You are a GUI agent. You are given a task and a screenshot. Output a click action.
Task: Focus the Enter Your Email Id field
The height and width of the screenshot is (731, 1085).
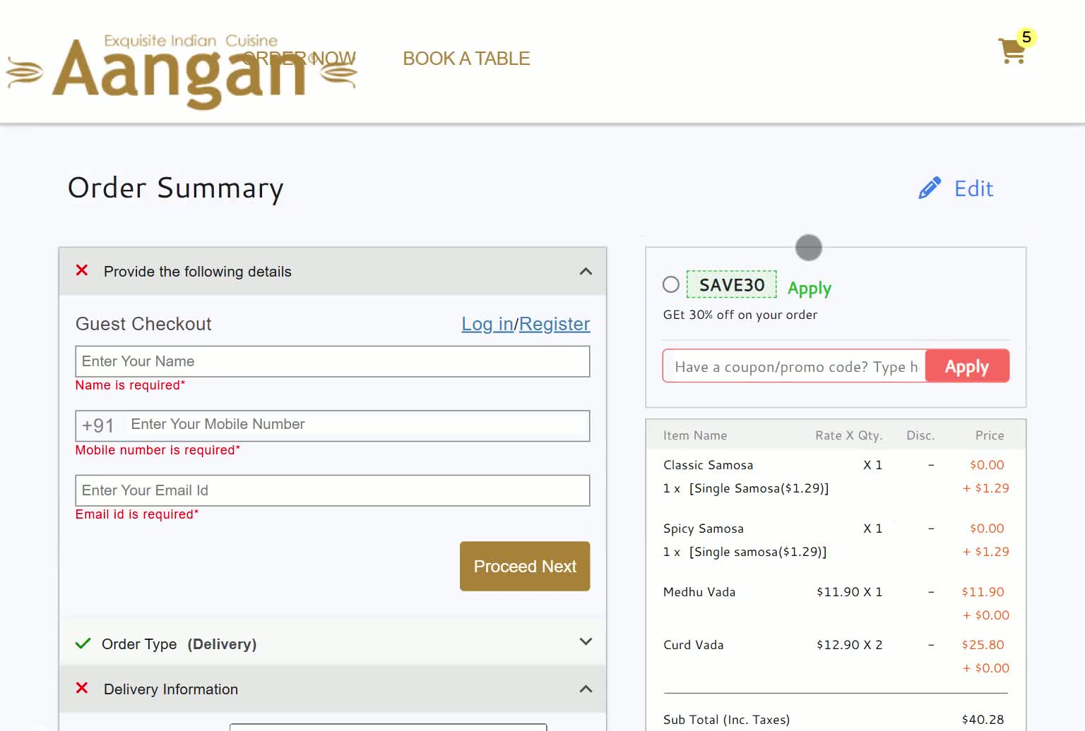coord(333,490)
